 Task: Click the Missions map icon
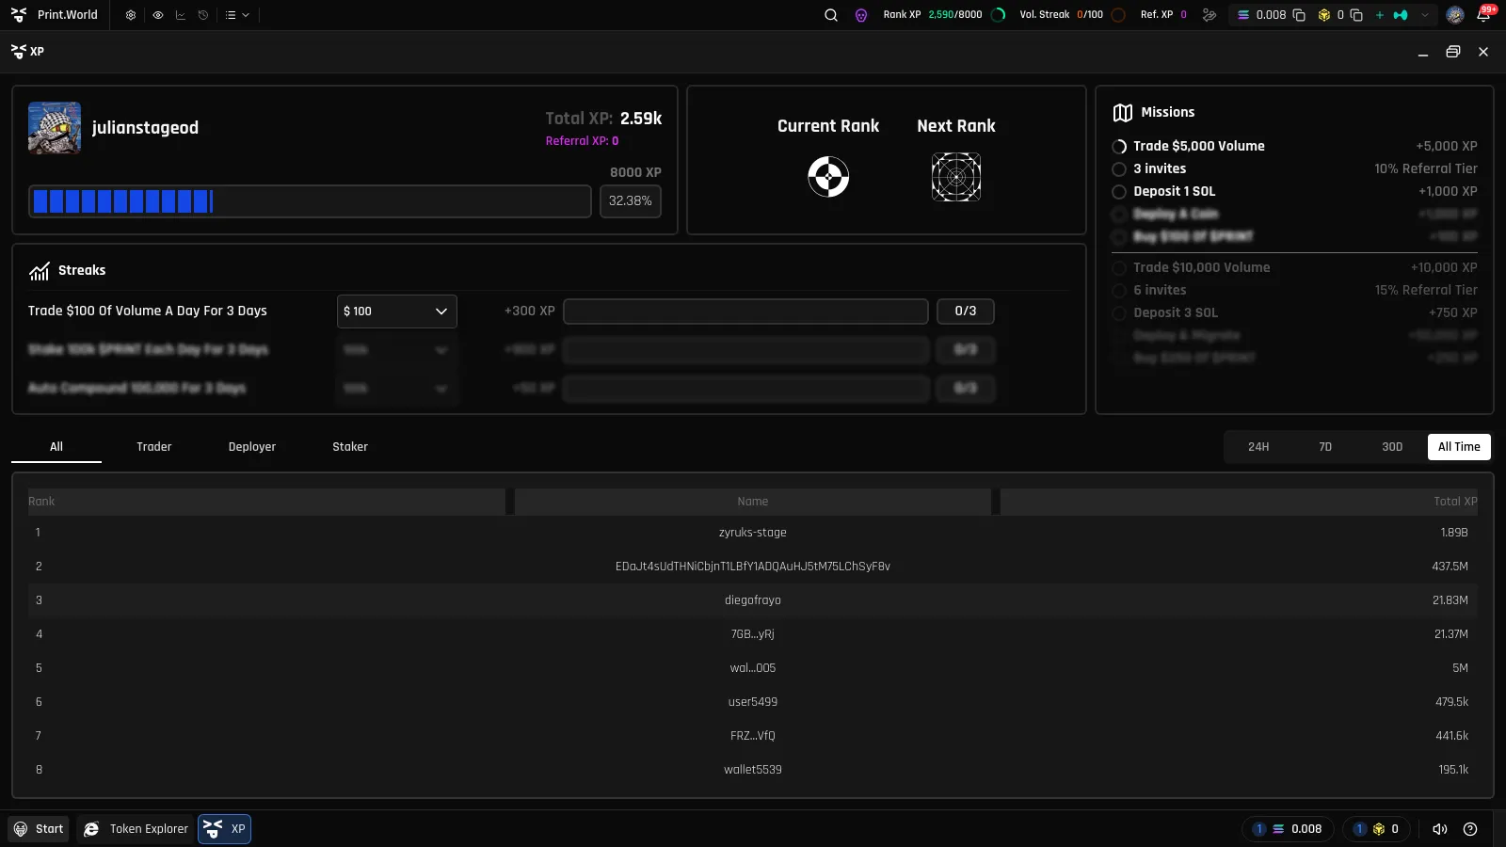click(1122, 113)
